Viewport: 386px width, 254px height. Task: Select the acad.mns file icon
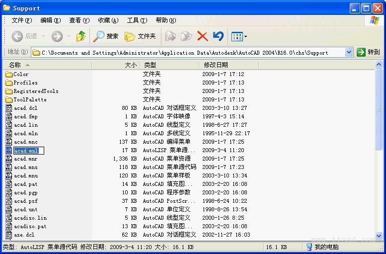click(8, 168)
